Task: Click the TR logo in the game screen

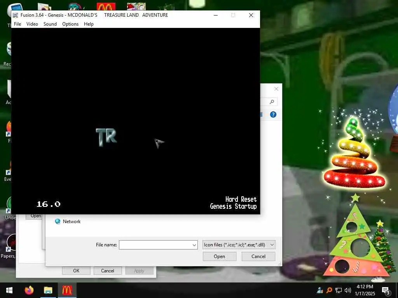Action: point(106,137)
